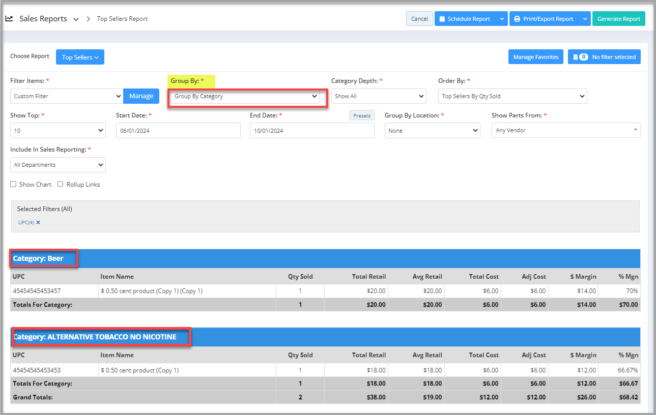The width and height of the screenshot is (656, 415).
Task: Click the Grand Totals row label
Action: pos(33,397)
